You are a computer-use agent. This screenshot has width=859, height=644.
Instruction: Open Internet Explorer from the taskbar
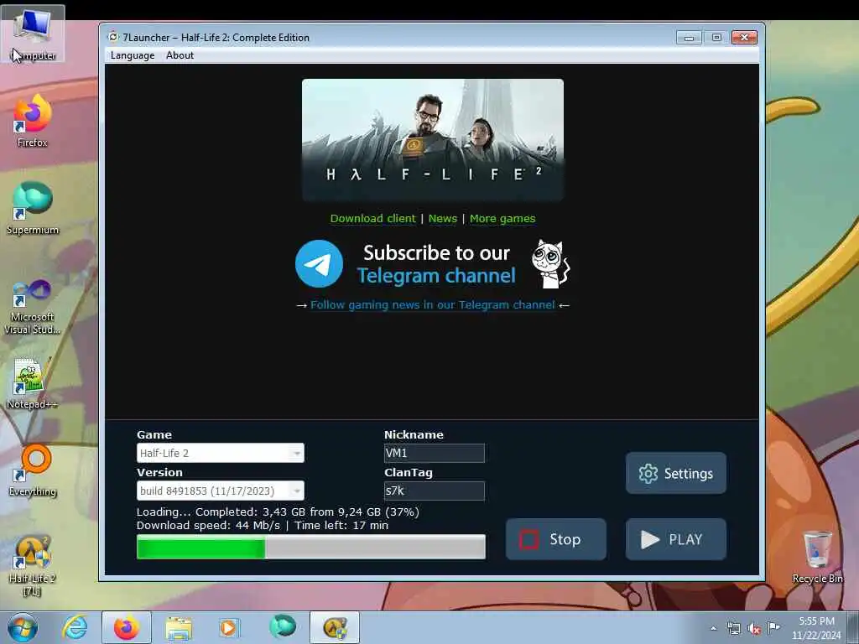(x=75, y=627)
